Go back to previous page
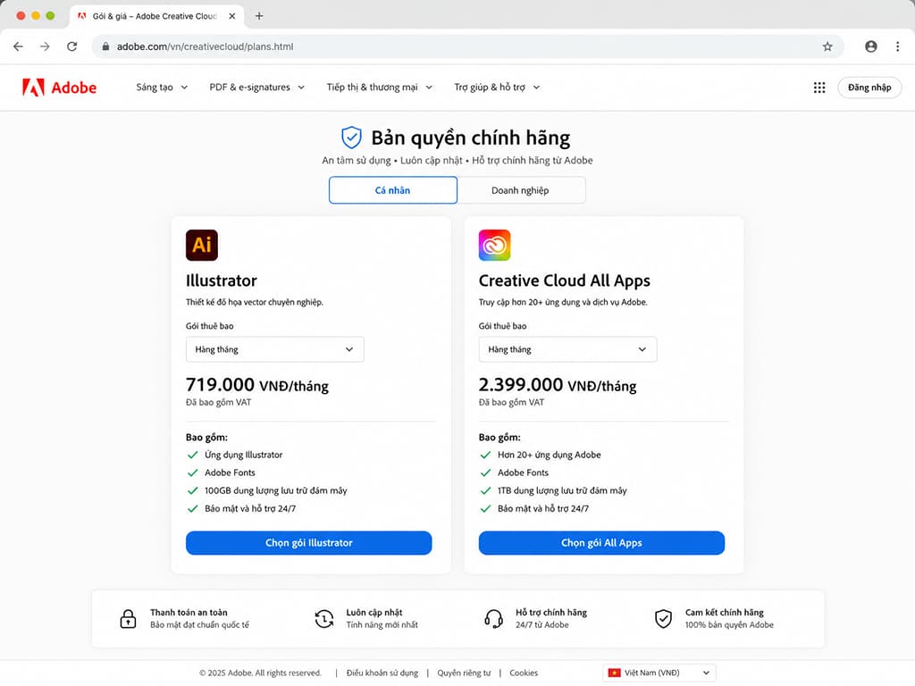The width and height of the screenshot is (915, 686). [18, 46]
